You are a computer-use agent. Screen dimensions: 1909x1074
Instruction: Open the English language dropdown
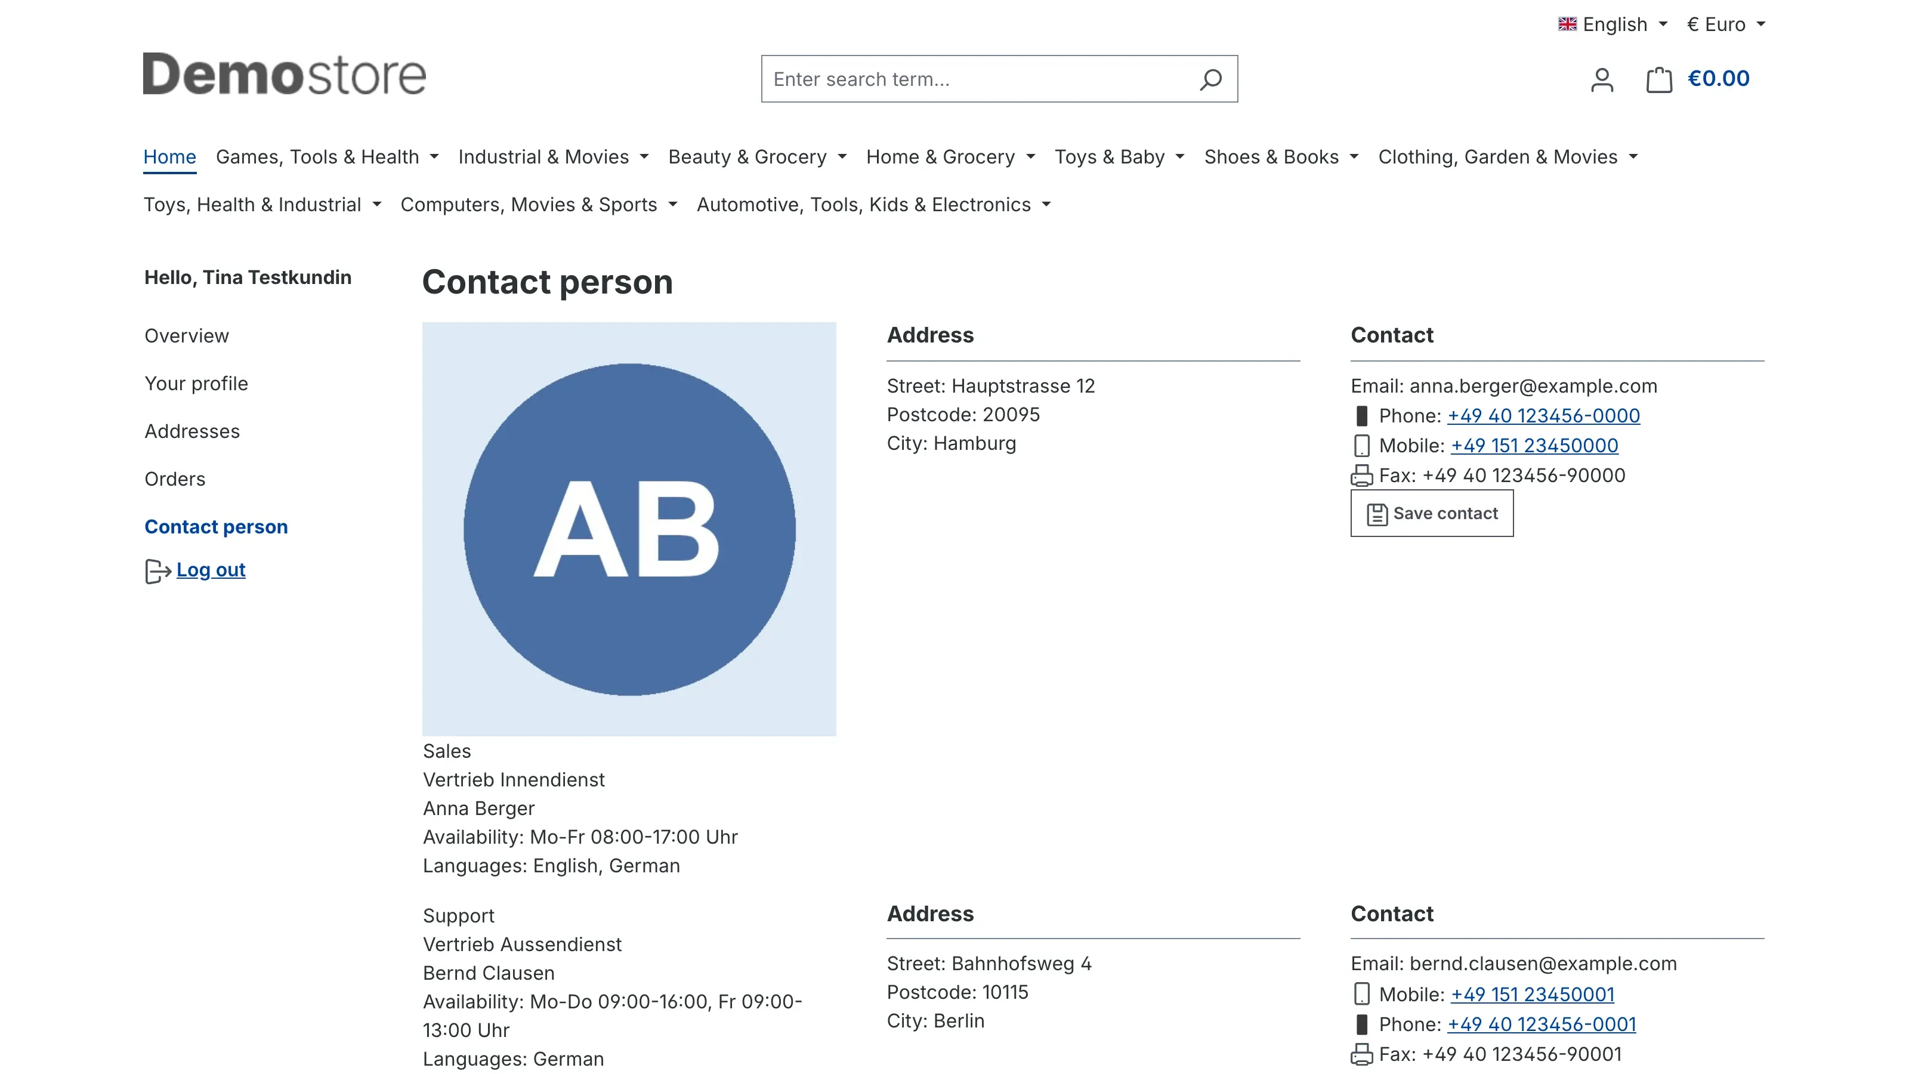tap(1613, 24)
